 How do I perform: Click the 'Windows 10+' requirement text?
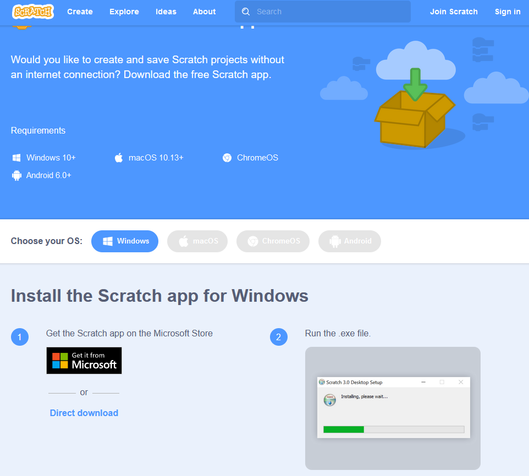pyautogui.click(x=51, y=158)
